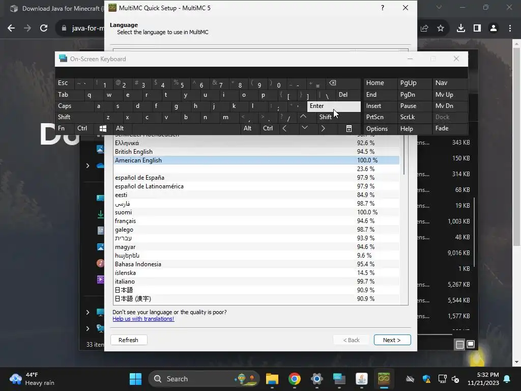Open Settings gear from taskbar

316,379
